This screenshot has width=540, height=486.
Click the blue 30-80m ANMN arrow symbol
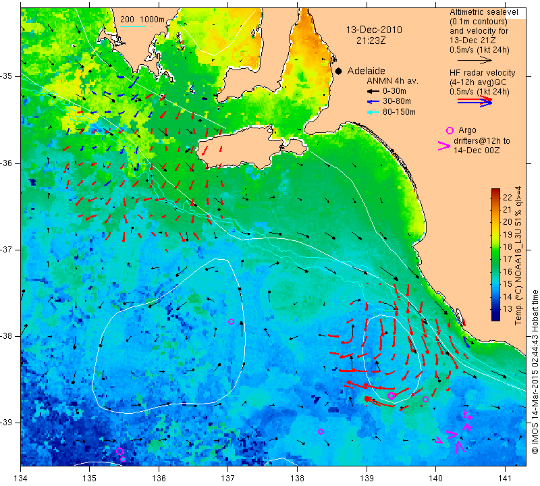coord(373,102)
